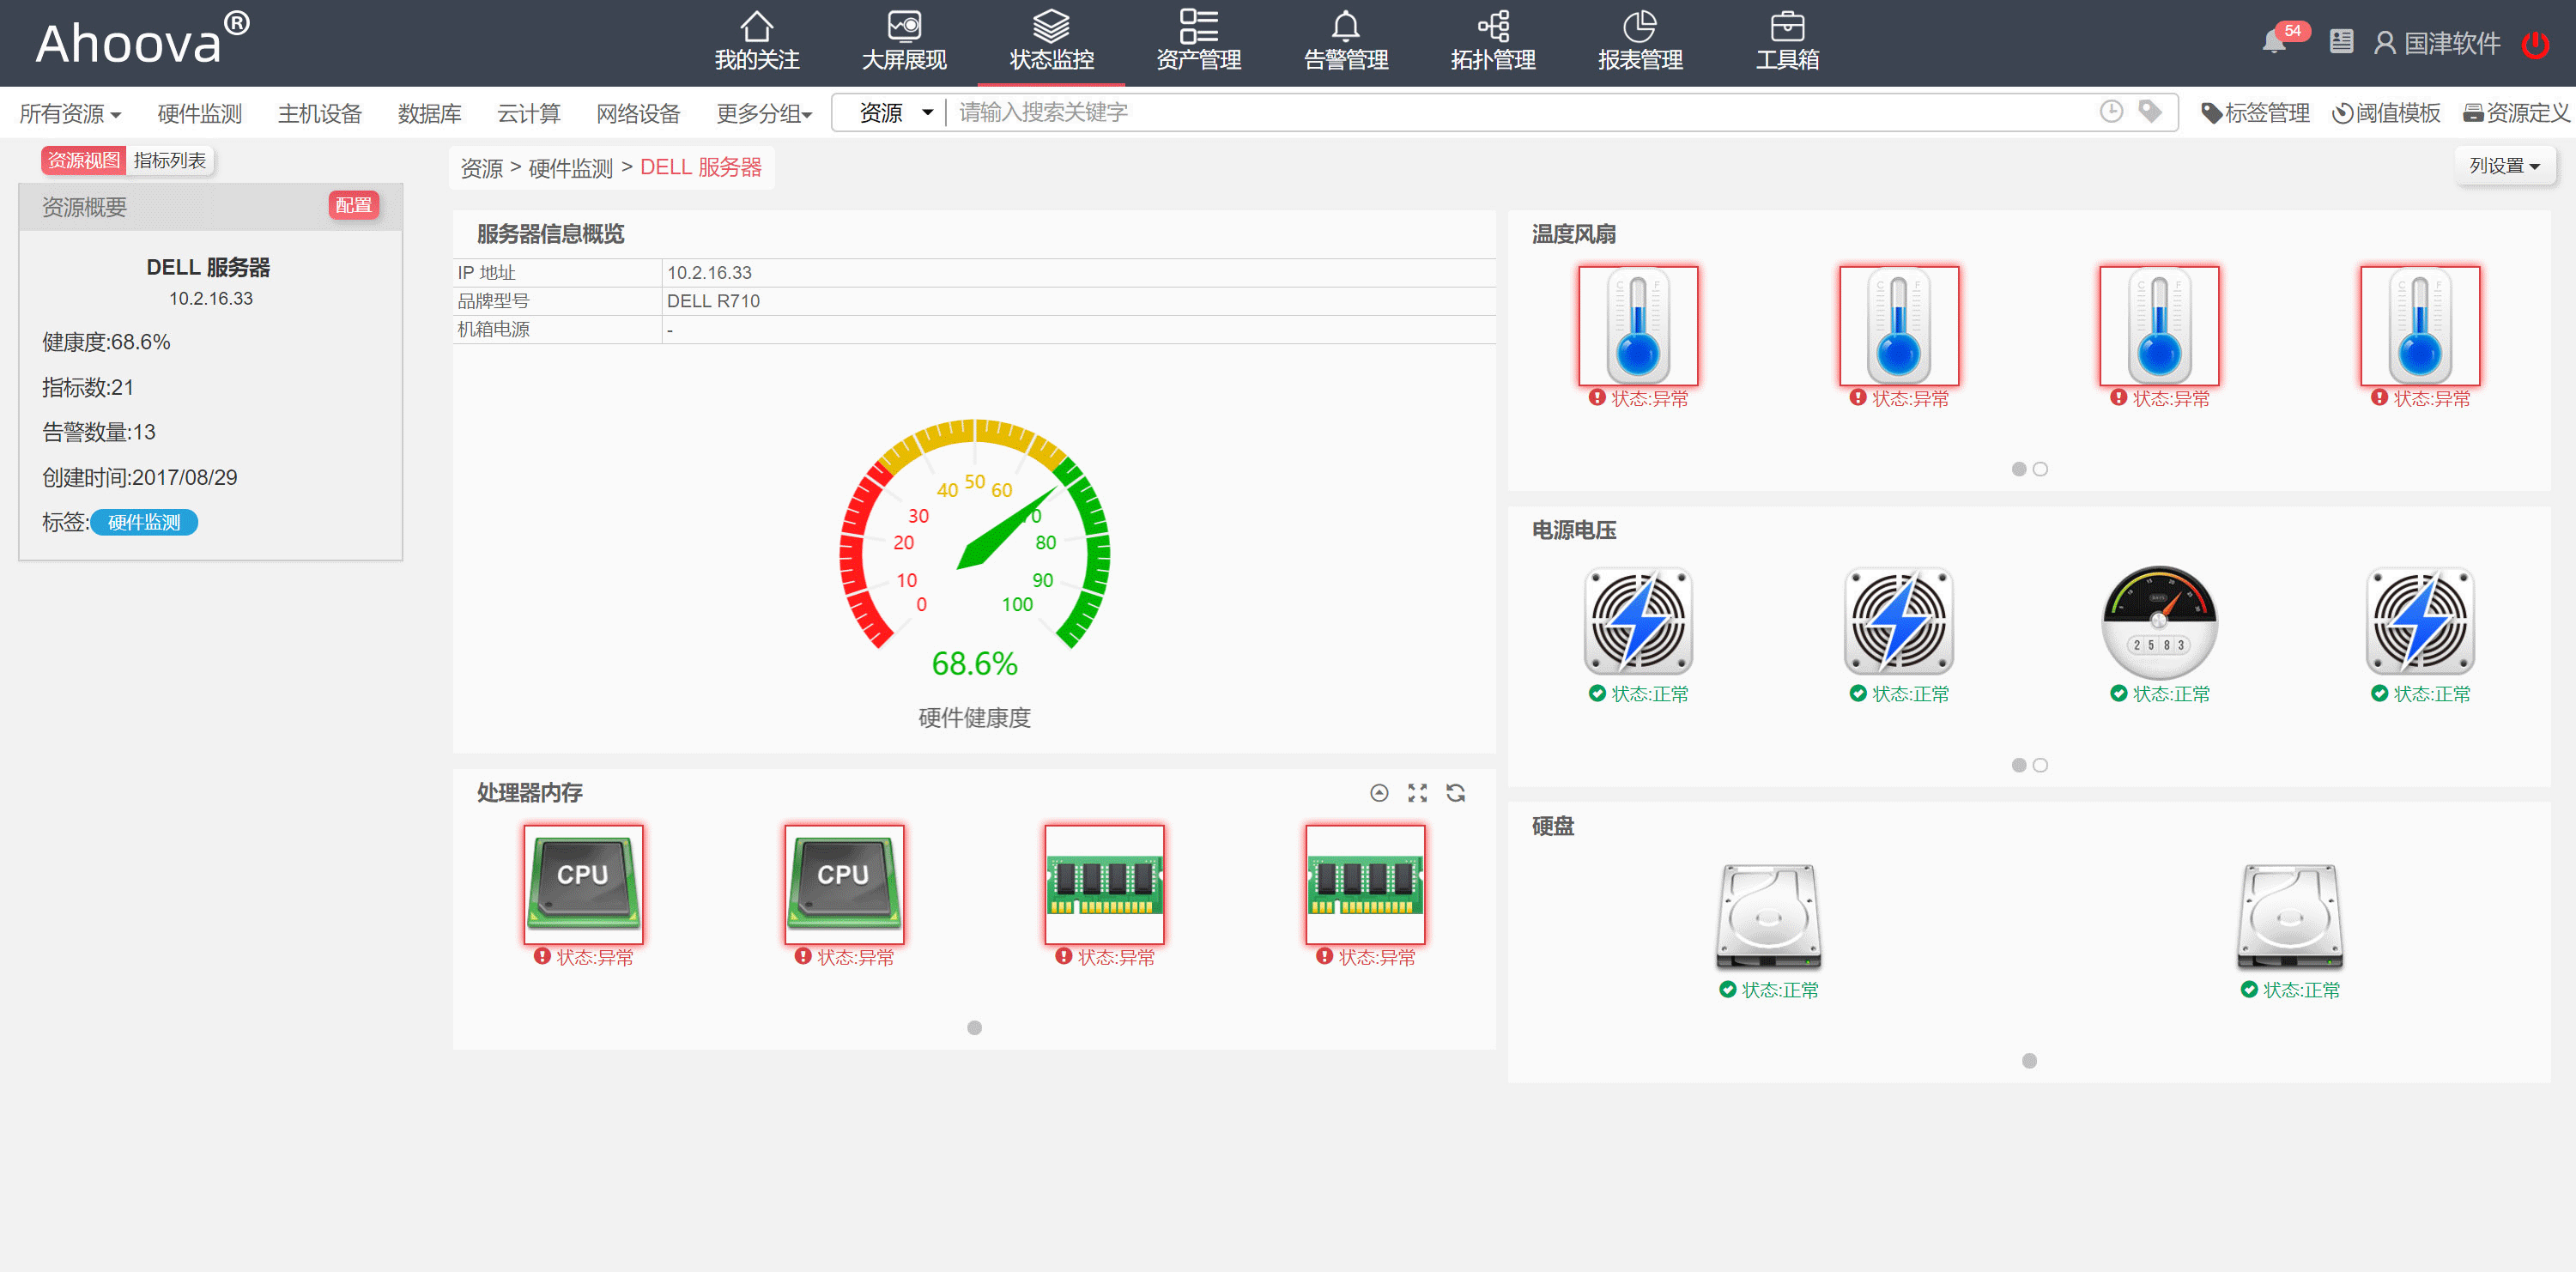Click the red power logout icon
This screenshot has height=1272, width=2576.
(2536, 44)
